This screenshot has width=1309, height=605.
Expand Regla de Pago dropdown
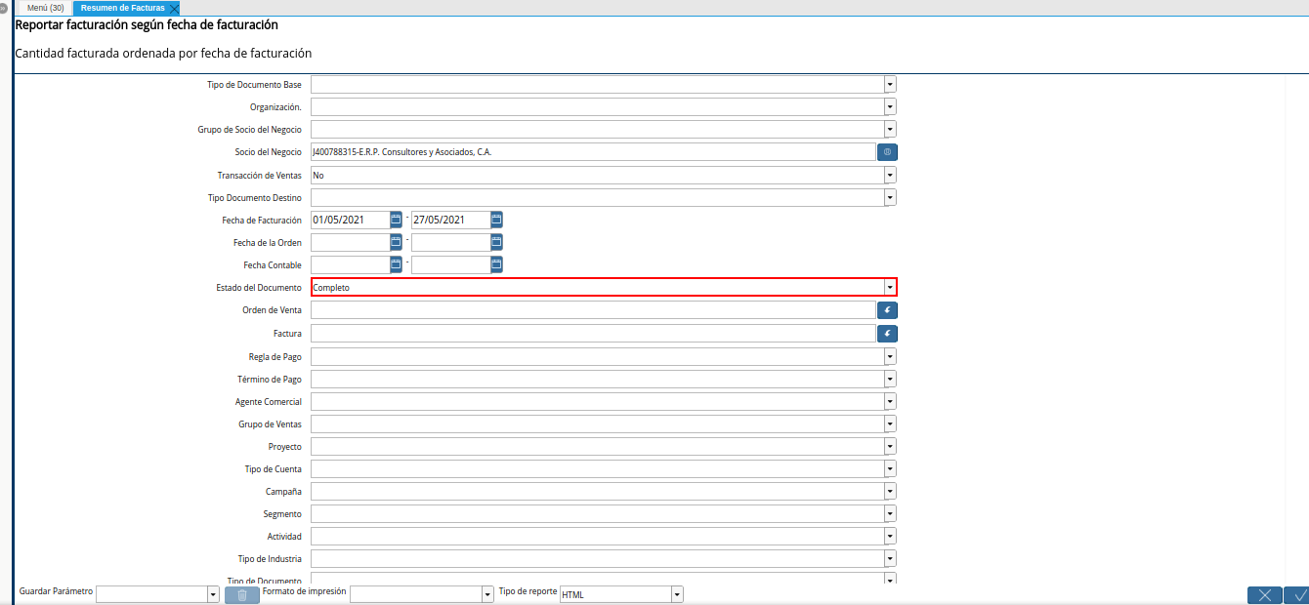(x=890, y=357)
